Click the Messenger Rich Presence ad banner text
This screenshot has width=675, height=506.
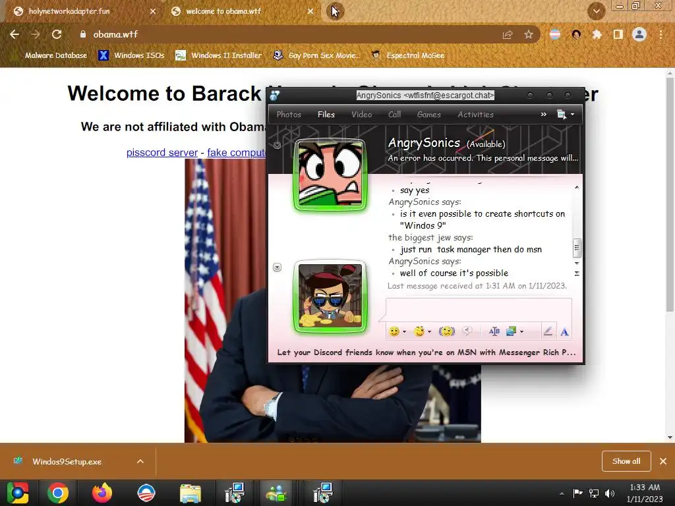[x=426, y=352]
